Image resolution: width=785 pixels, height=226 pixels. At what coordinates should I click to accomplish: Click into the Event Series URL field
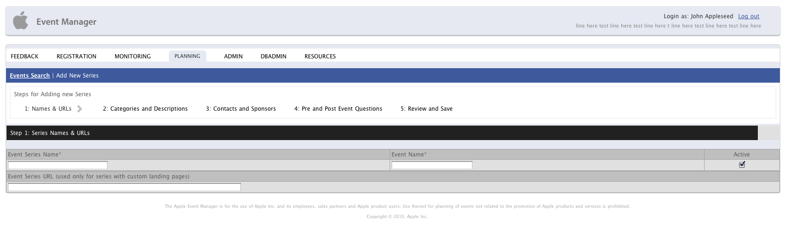point(124,187)
